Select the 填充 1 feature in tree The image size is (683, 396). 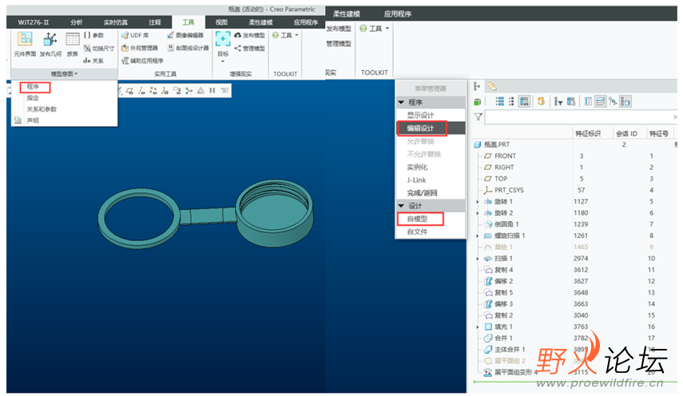pyautogui.click(x=506, y=326)
